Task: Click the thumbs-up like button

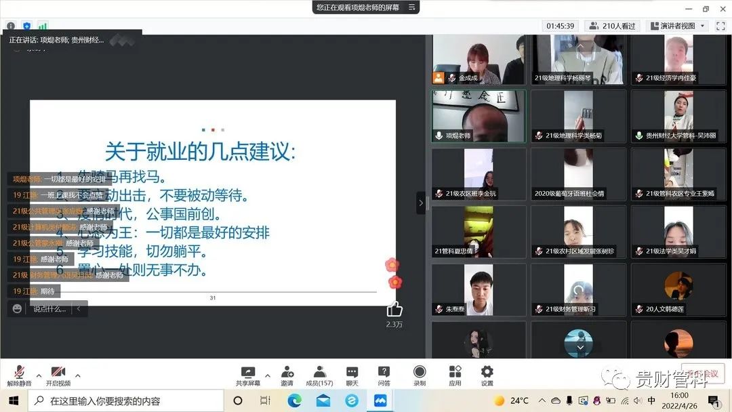Action: (x=394, y=310)
